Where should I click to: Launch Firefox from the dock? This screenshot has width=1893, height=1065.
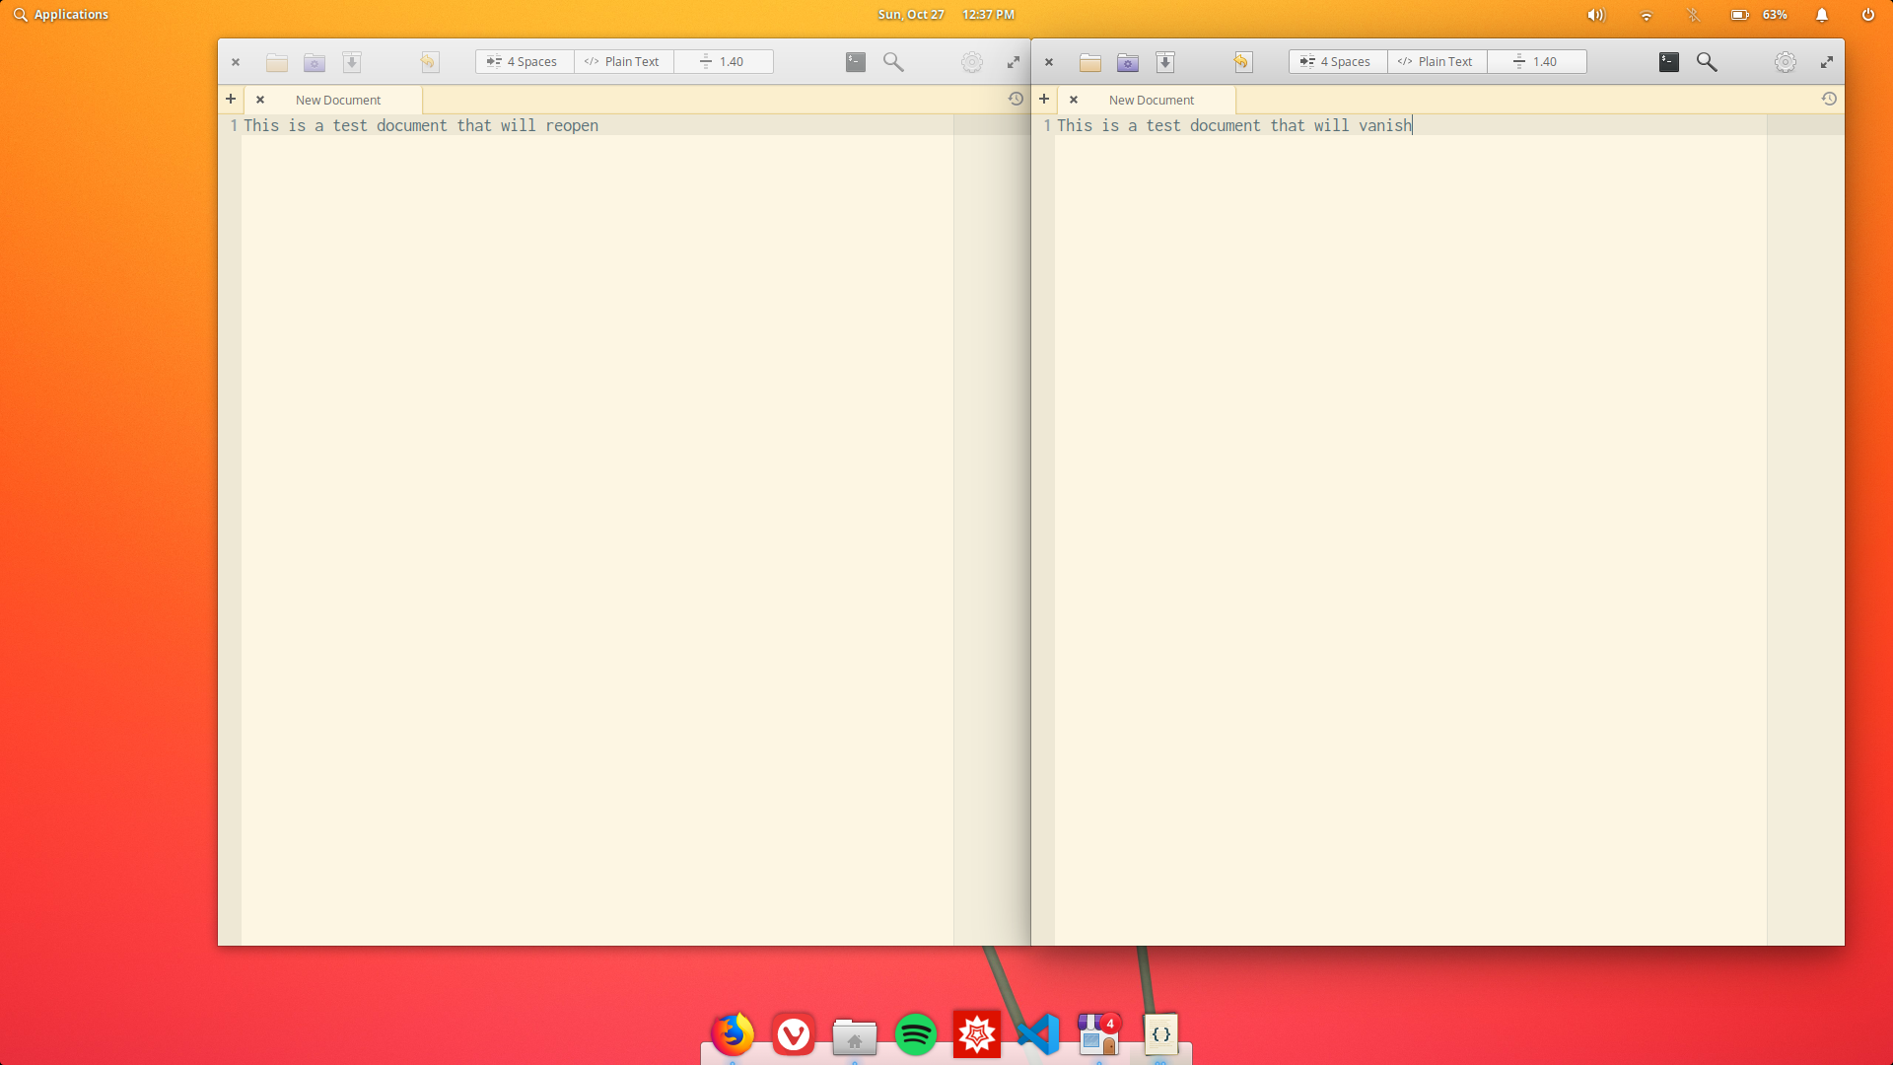pos(732,1034)
